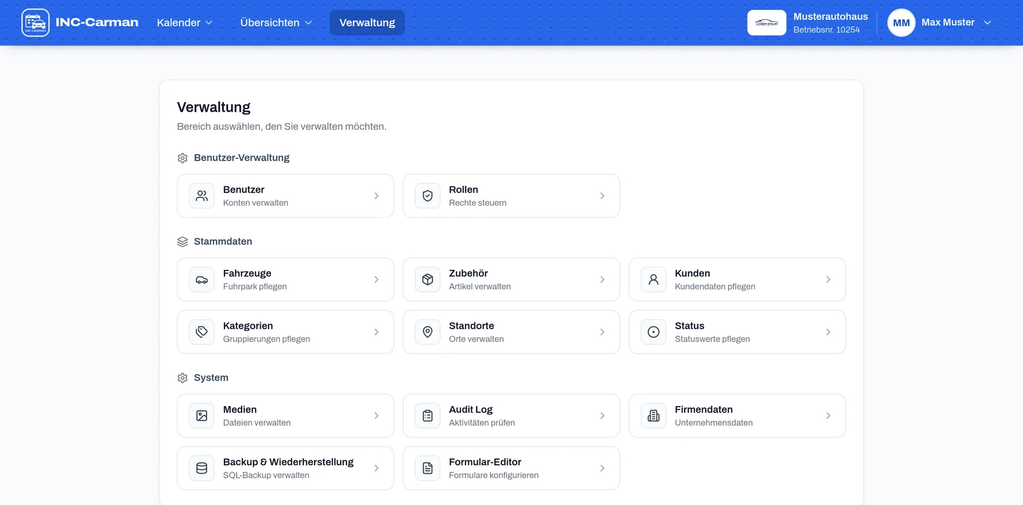Viewport: 1023px width, 505px height.
Task: Open Standorte via its Orte verwalten subtitle
Action: pyautogui.click(x=476, y=339)
